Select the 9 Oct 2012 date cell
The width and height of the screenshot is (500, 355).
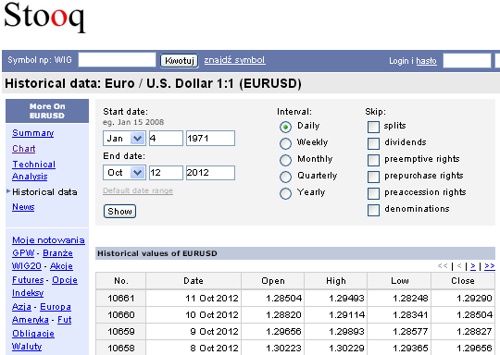pos(194,331)
